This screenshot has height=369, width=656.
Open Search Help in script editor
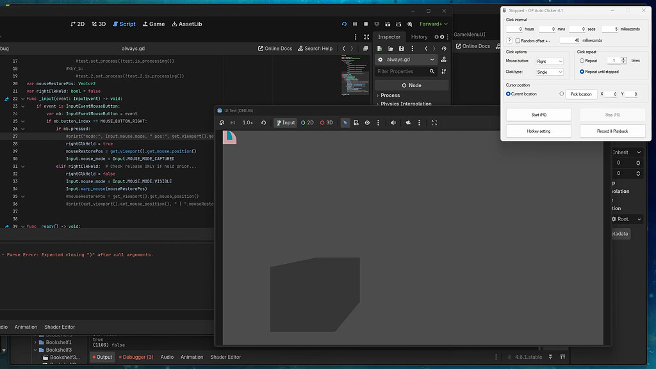click(x=315, y=49)
